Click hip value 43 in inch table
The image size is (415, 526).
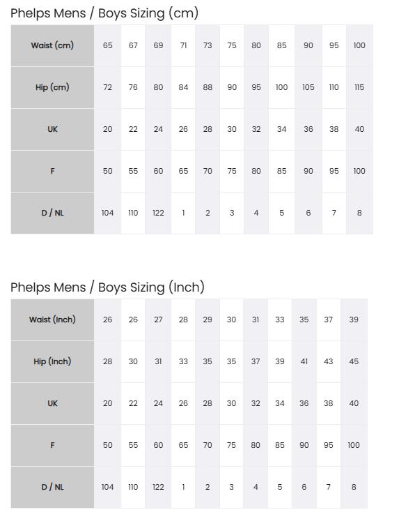[328, 361]
